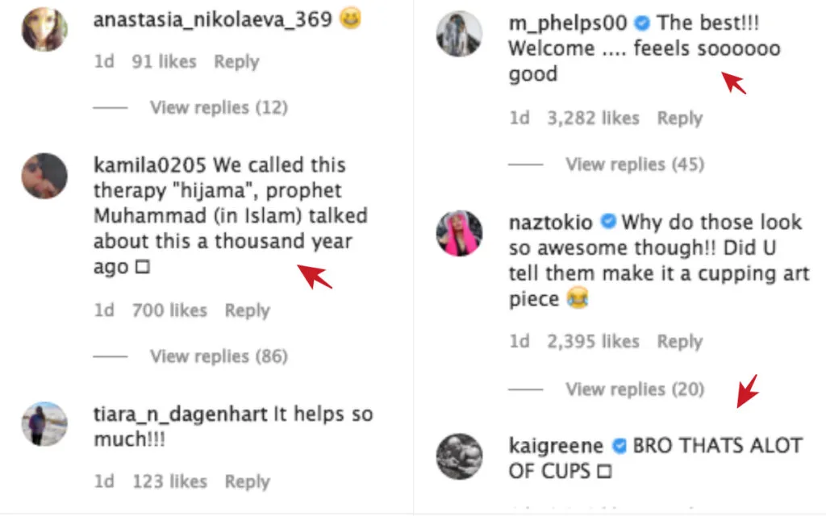The height and width of the screenshot is (516, 826).
Task: Show View replies (45) for m_phelps00
Action: [x=634, y=164]
